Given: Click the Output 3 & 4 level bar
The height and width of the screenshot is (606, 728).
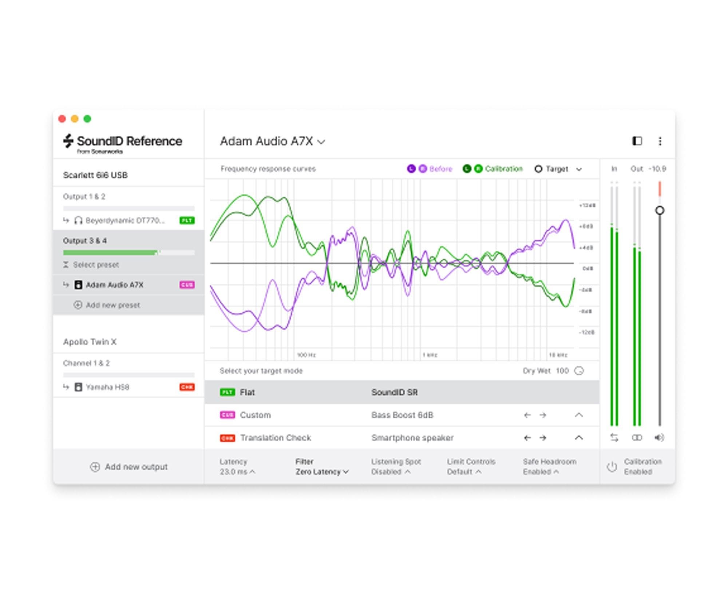Looking at the screenshot, I should pyautogui.click(x=128, y=252).
